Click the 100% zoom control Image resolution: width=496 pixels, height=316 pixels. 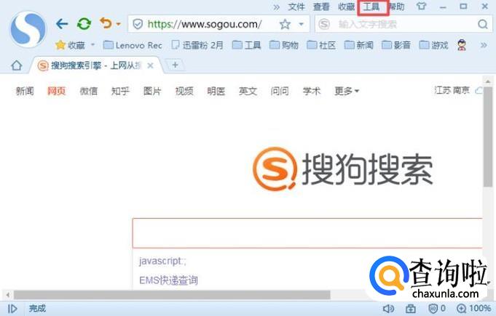[473, 309]
